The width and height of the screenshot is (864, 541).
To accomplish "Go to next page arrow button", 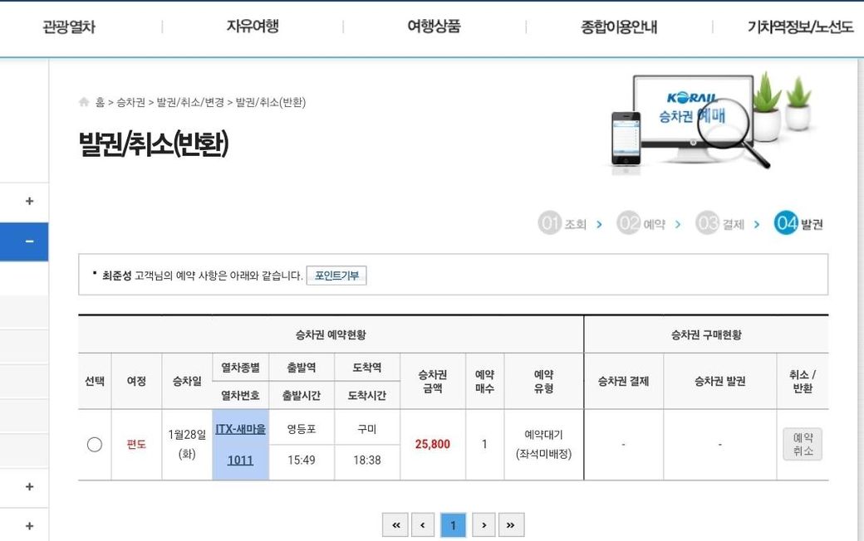I will point(484,525).
